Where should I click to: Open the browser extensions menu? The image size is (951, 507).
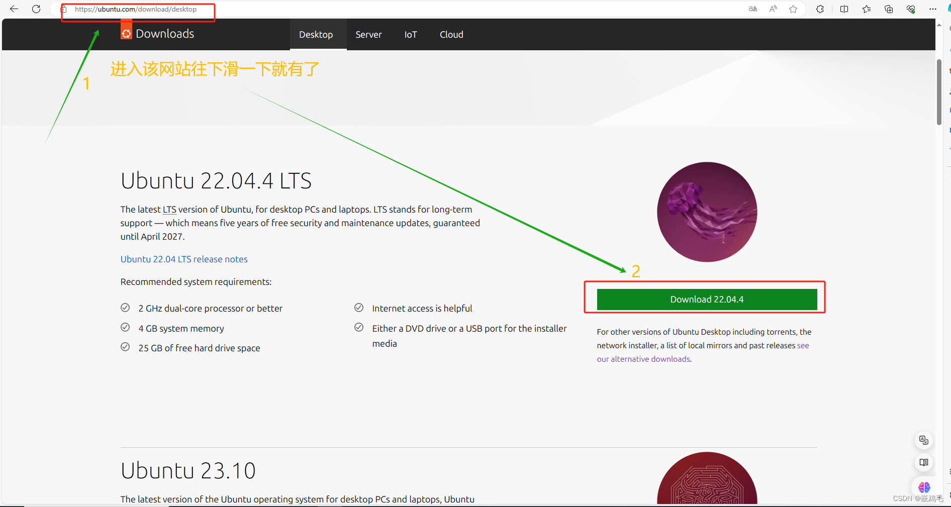pos(820,9)
